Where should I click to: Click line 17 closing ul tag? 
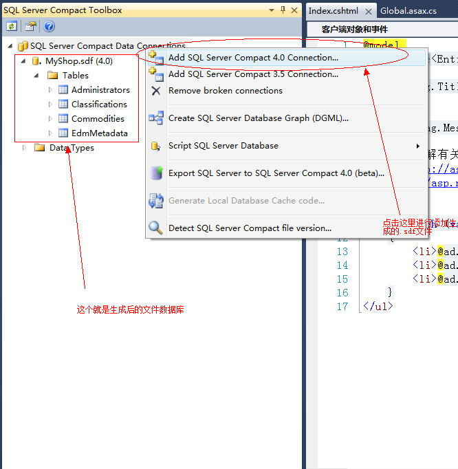[x=378, y=306]
